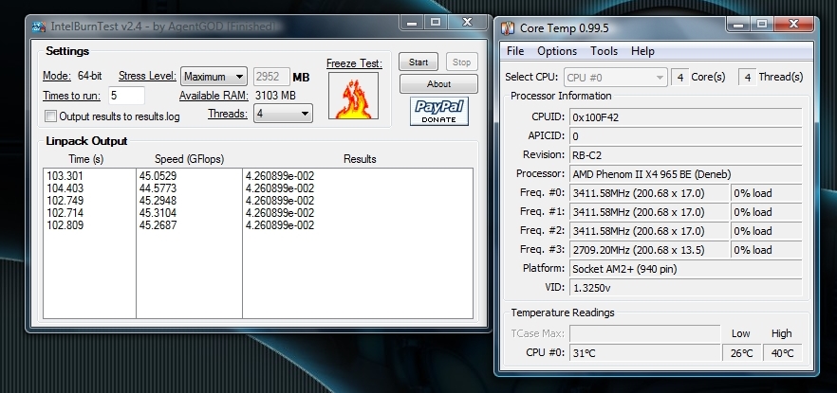Click the Results column header
The height and width of the screenshot is (393, 837).
pyautogui.click(x=360, y=159)
